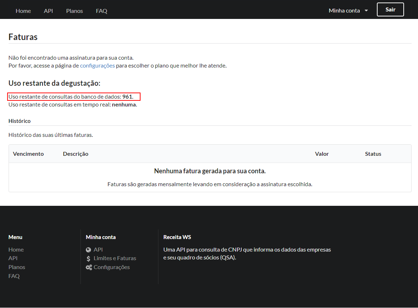This screenshot has width=418, height=308.
Task: Click the Status column header
Action: 373,154
